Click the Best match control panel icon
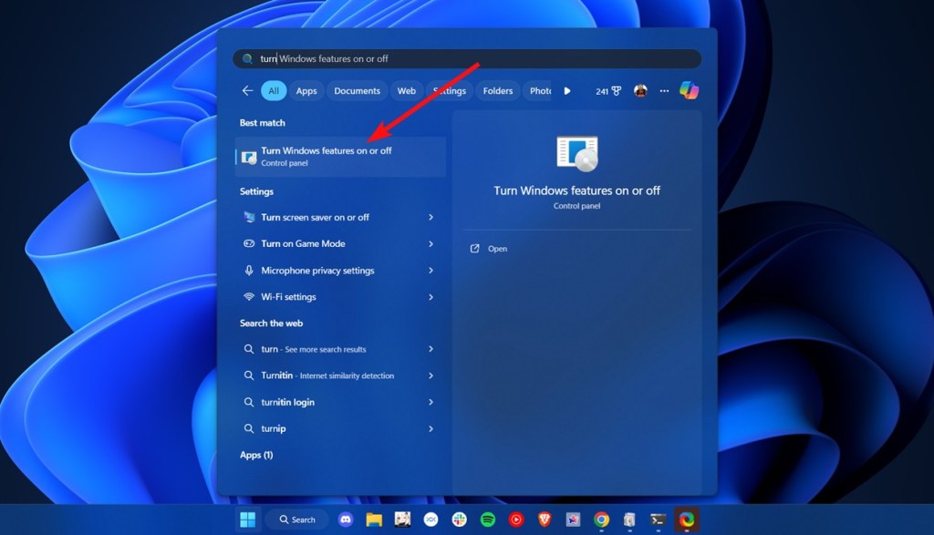The height and width of the screenshot is (535, 934). click(249, 157)
